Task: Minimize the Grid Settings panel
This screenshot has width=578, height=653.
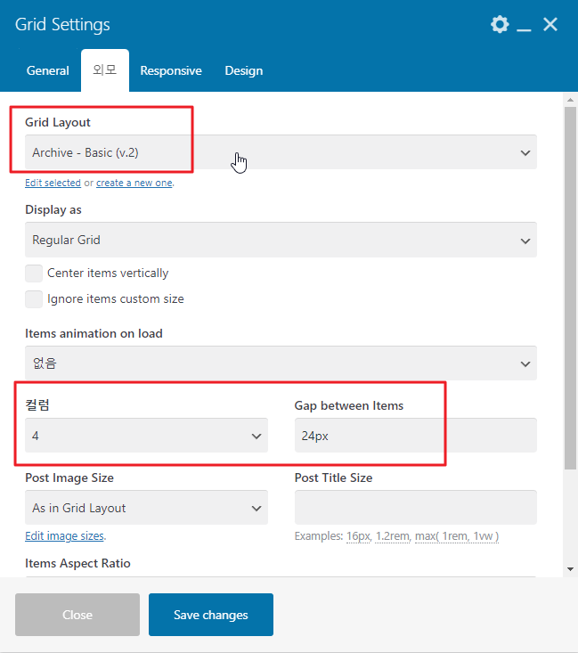Action: click(x=524, y=30)
